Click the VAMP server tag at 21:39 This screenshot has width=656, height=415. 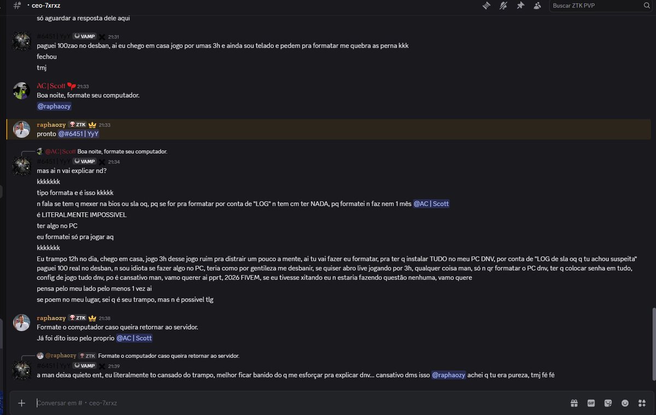coord(85,365)
